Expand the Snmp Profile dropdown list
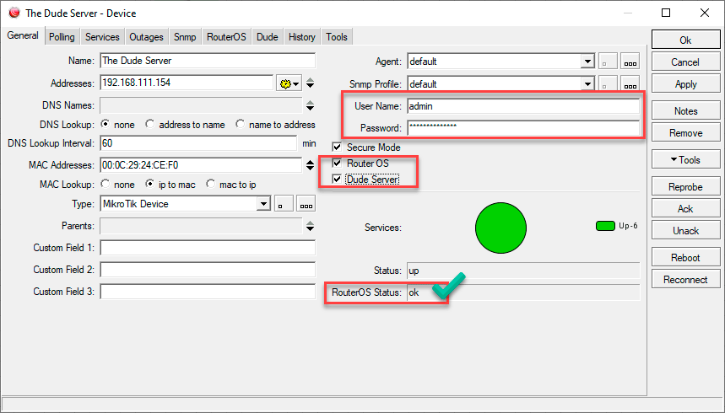725x413 pixels. (587, 83)
